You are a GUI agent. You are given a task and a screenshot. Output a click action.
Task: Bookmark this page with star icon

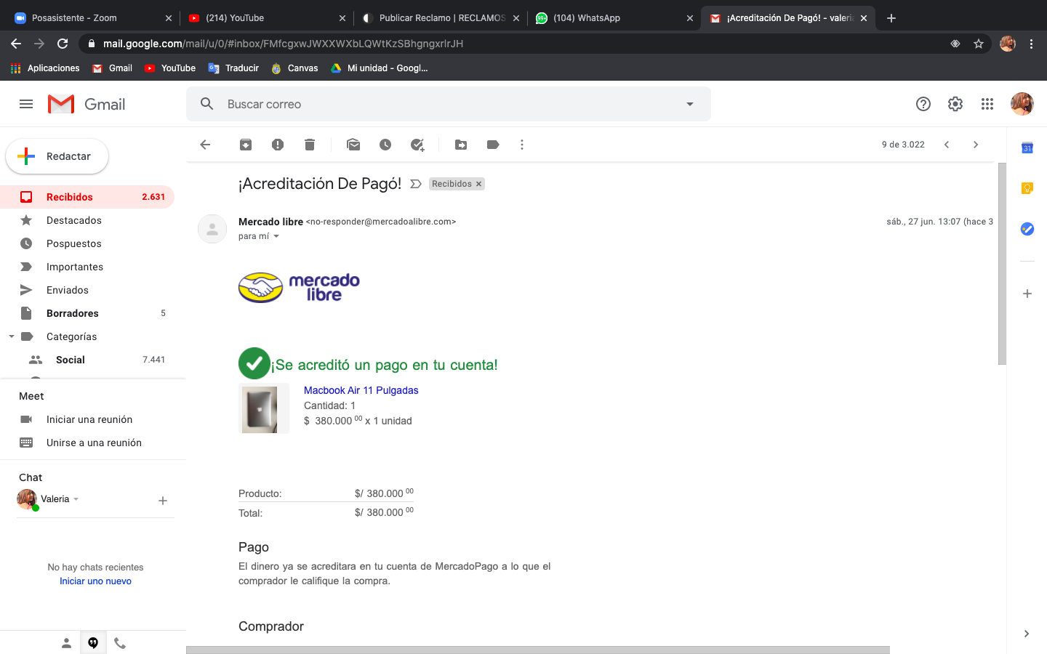coord(979,44)
